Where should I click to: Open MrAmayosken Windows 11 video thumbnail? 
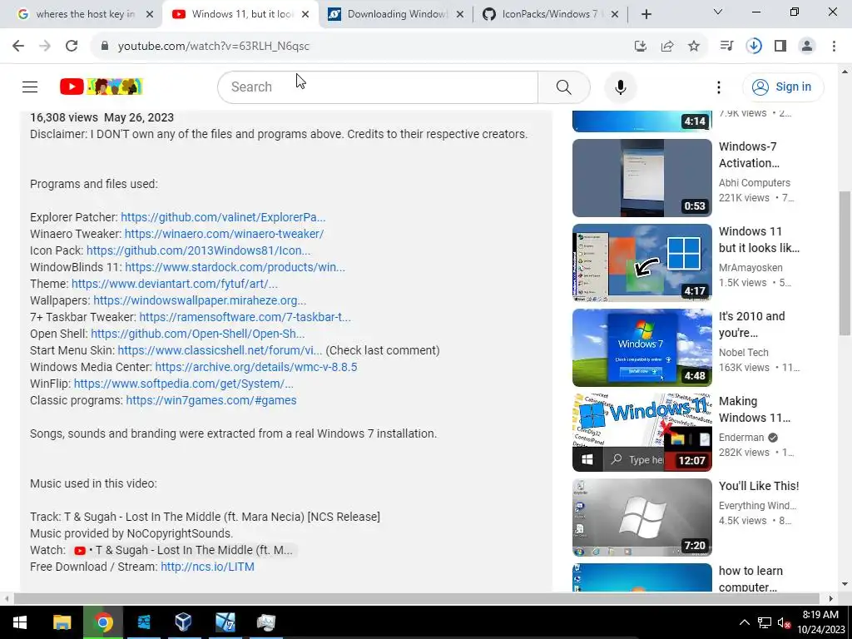tap(641, 263)
